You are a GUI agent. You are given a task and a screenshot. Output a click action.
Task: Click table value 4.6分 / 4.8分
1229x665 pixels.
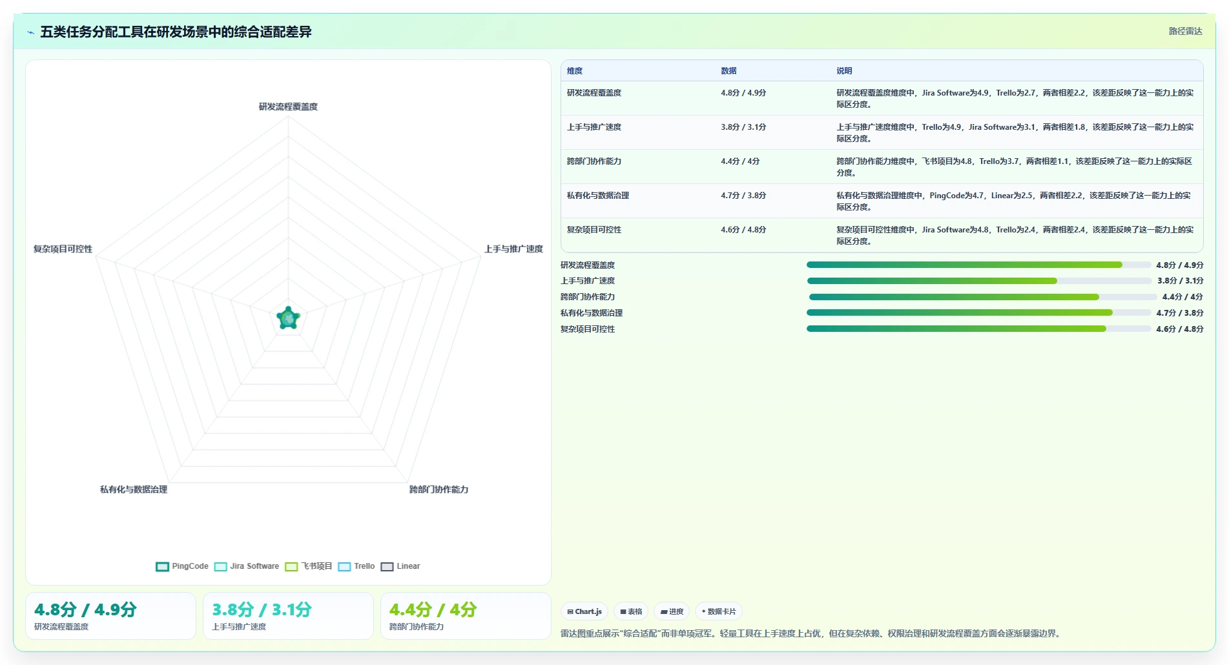743,230
